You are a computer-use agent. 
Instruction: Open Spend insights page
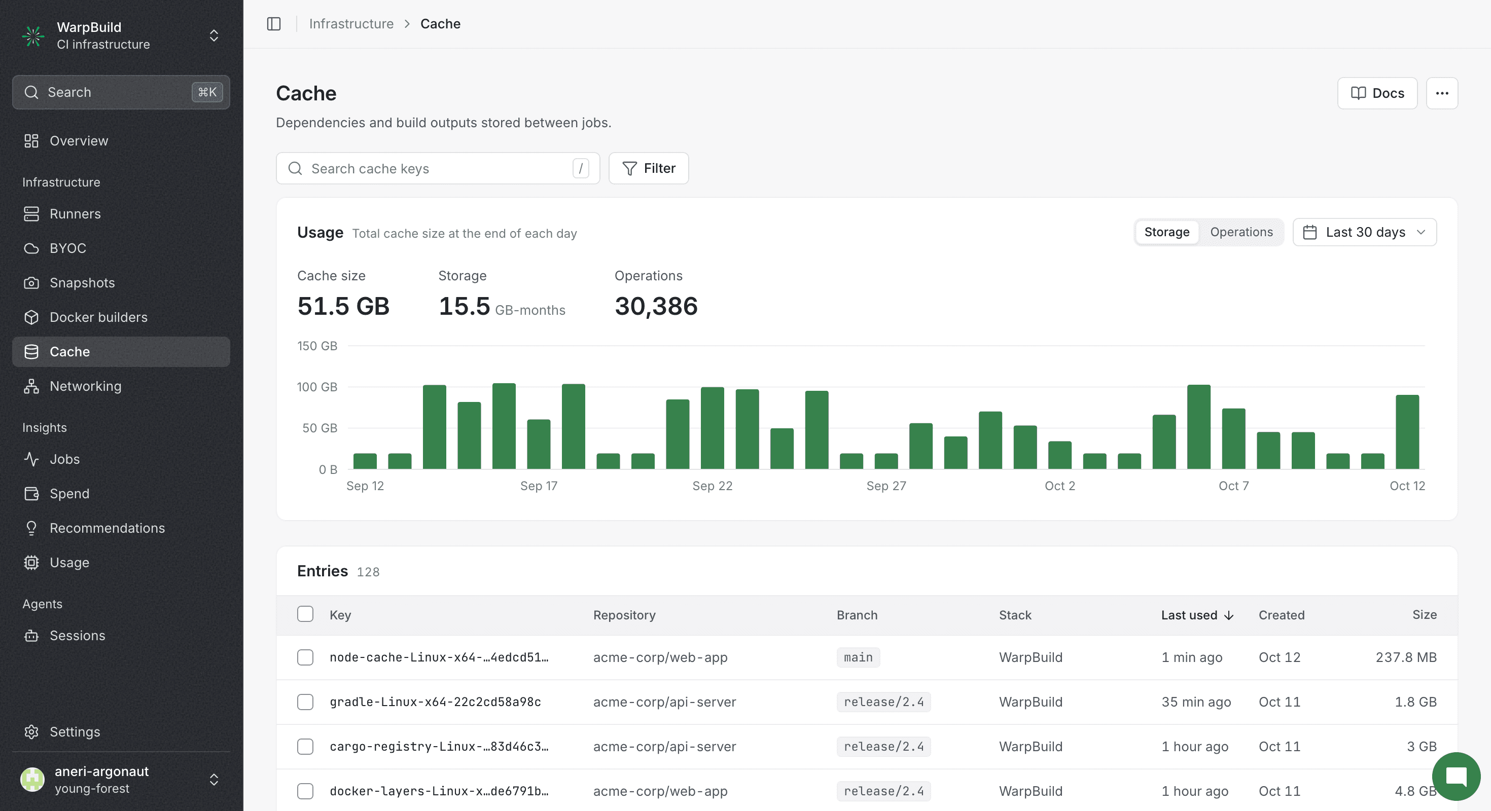[121, 493]
